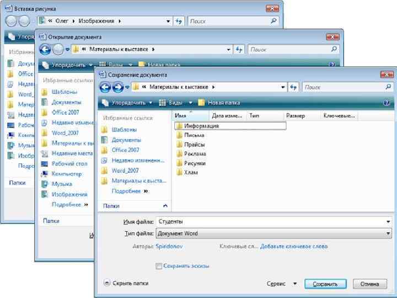
Task: Click author Spiridonov field
Action: pyautogui.click(x=169, y=246)
